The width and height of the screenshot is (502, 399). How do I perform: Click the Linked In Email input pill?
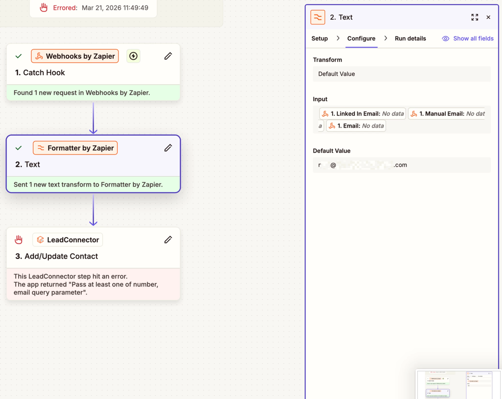pos(362,114)
